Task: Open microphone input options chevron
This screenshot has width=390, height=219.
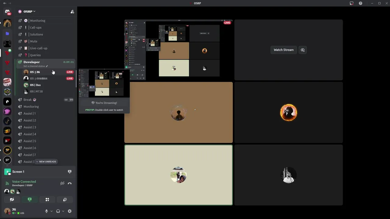Action: point(51,211)
